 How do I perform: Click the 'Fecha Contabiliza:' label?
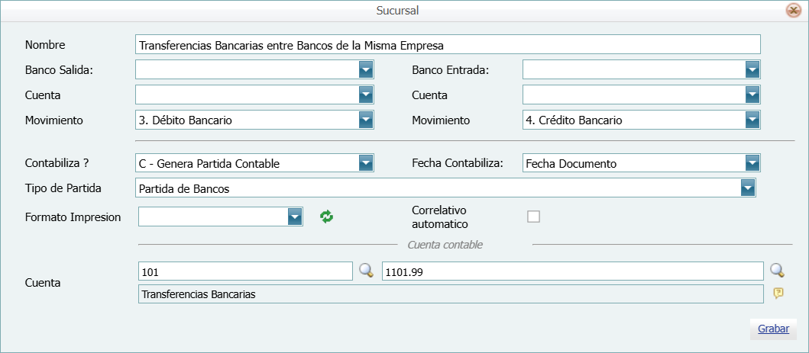coord(458,164)
